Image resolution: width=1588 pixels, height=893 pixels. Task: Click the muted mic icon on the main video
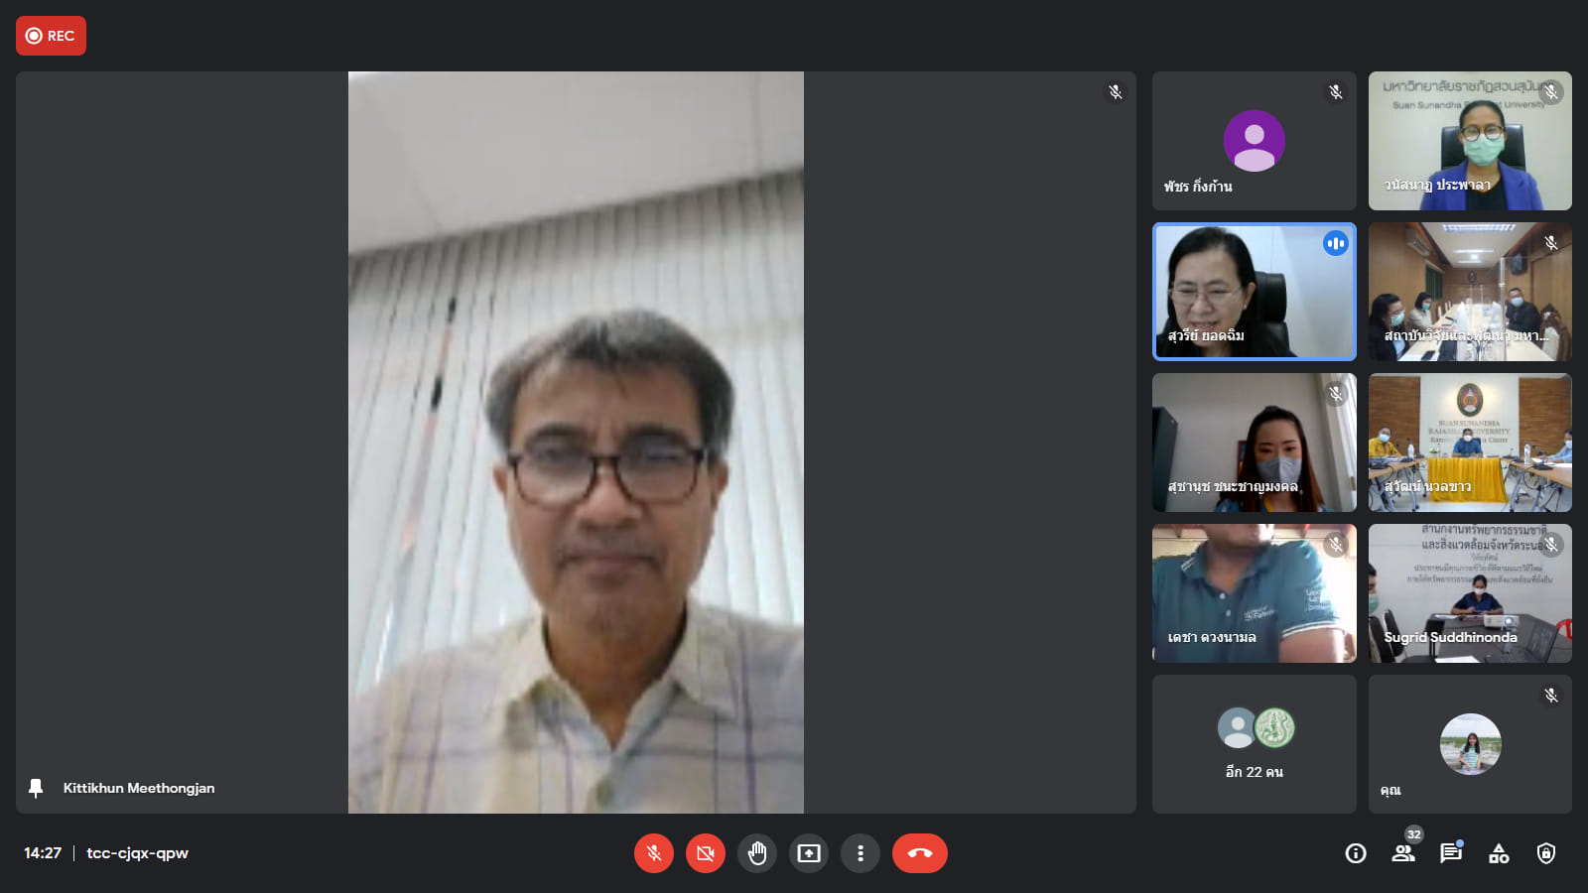click(1116, 92)
